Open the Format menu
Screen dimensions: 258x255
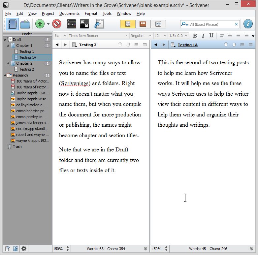[91, 14]
